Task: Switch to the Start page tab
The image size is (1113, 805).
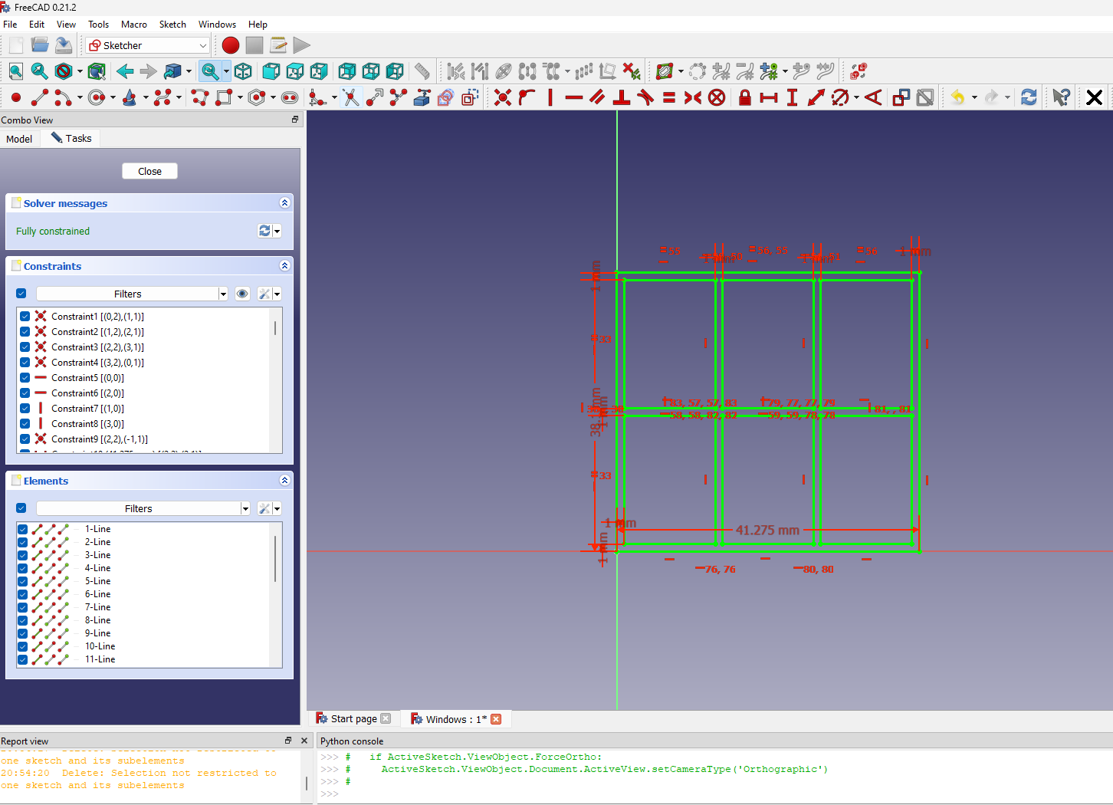Action: (353, 718)
